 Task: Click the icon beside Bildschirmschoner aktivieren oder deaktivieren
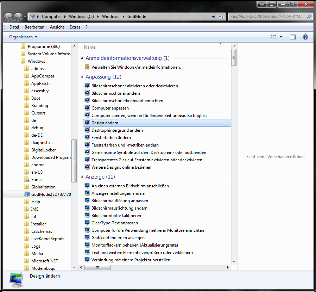pos(87,86)
